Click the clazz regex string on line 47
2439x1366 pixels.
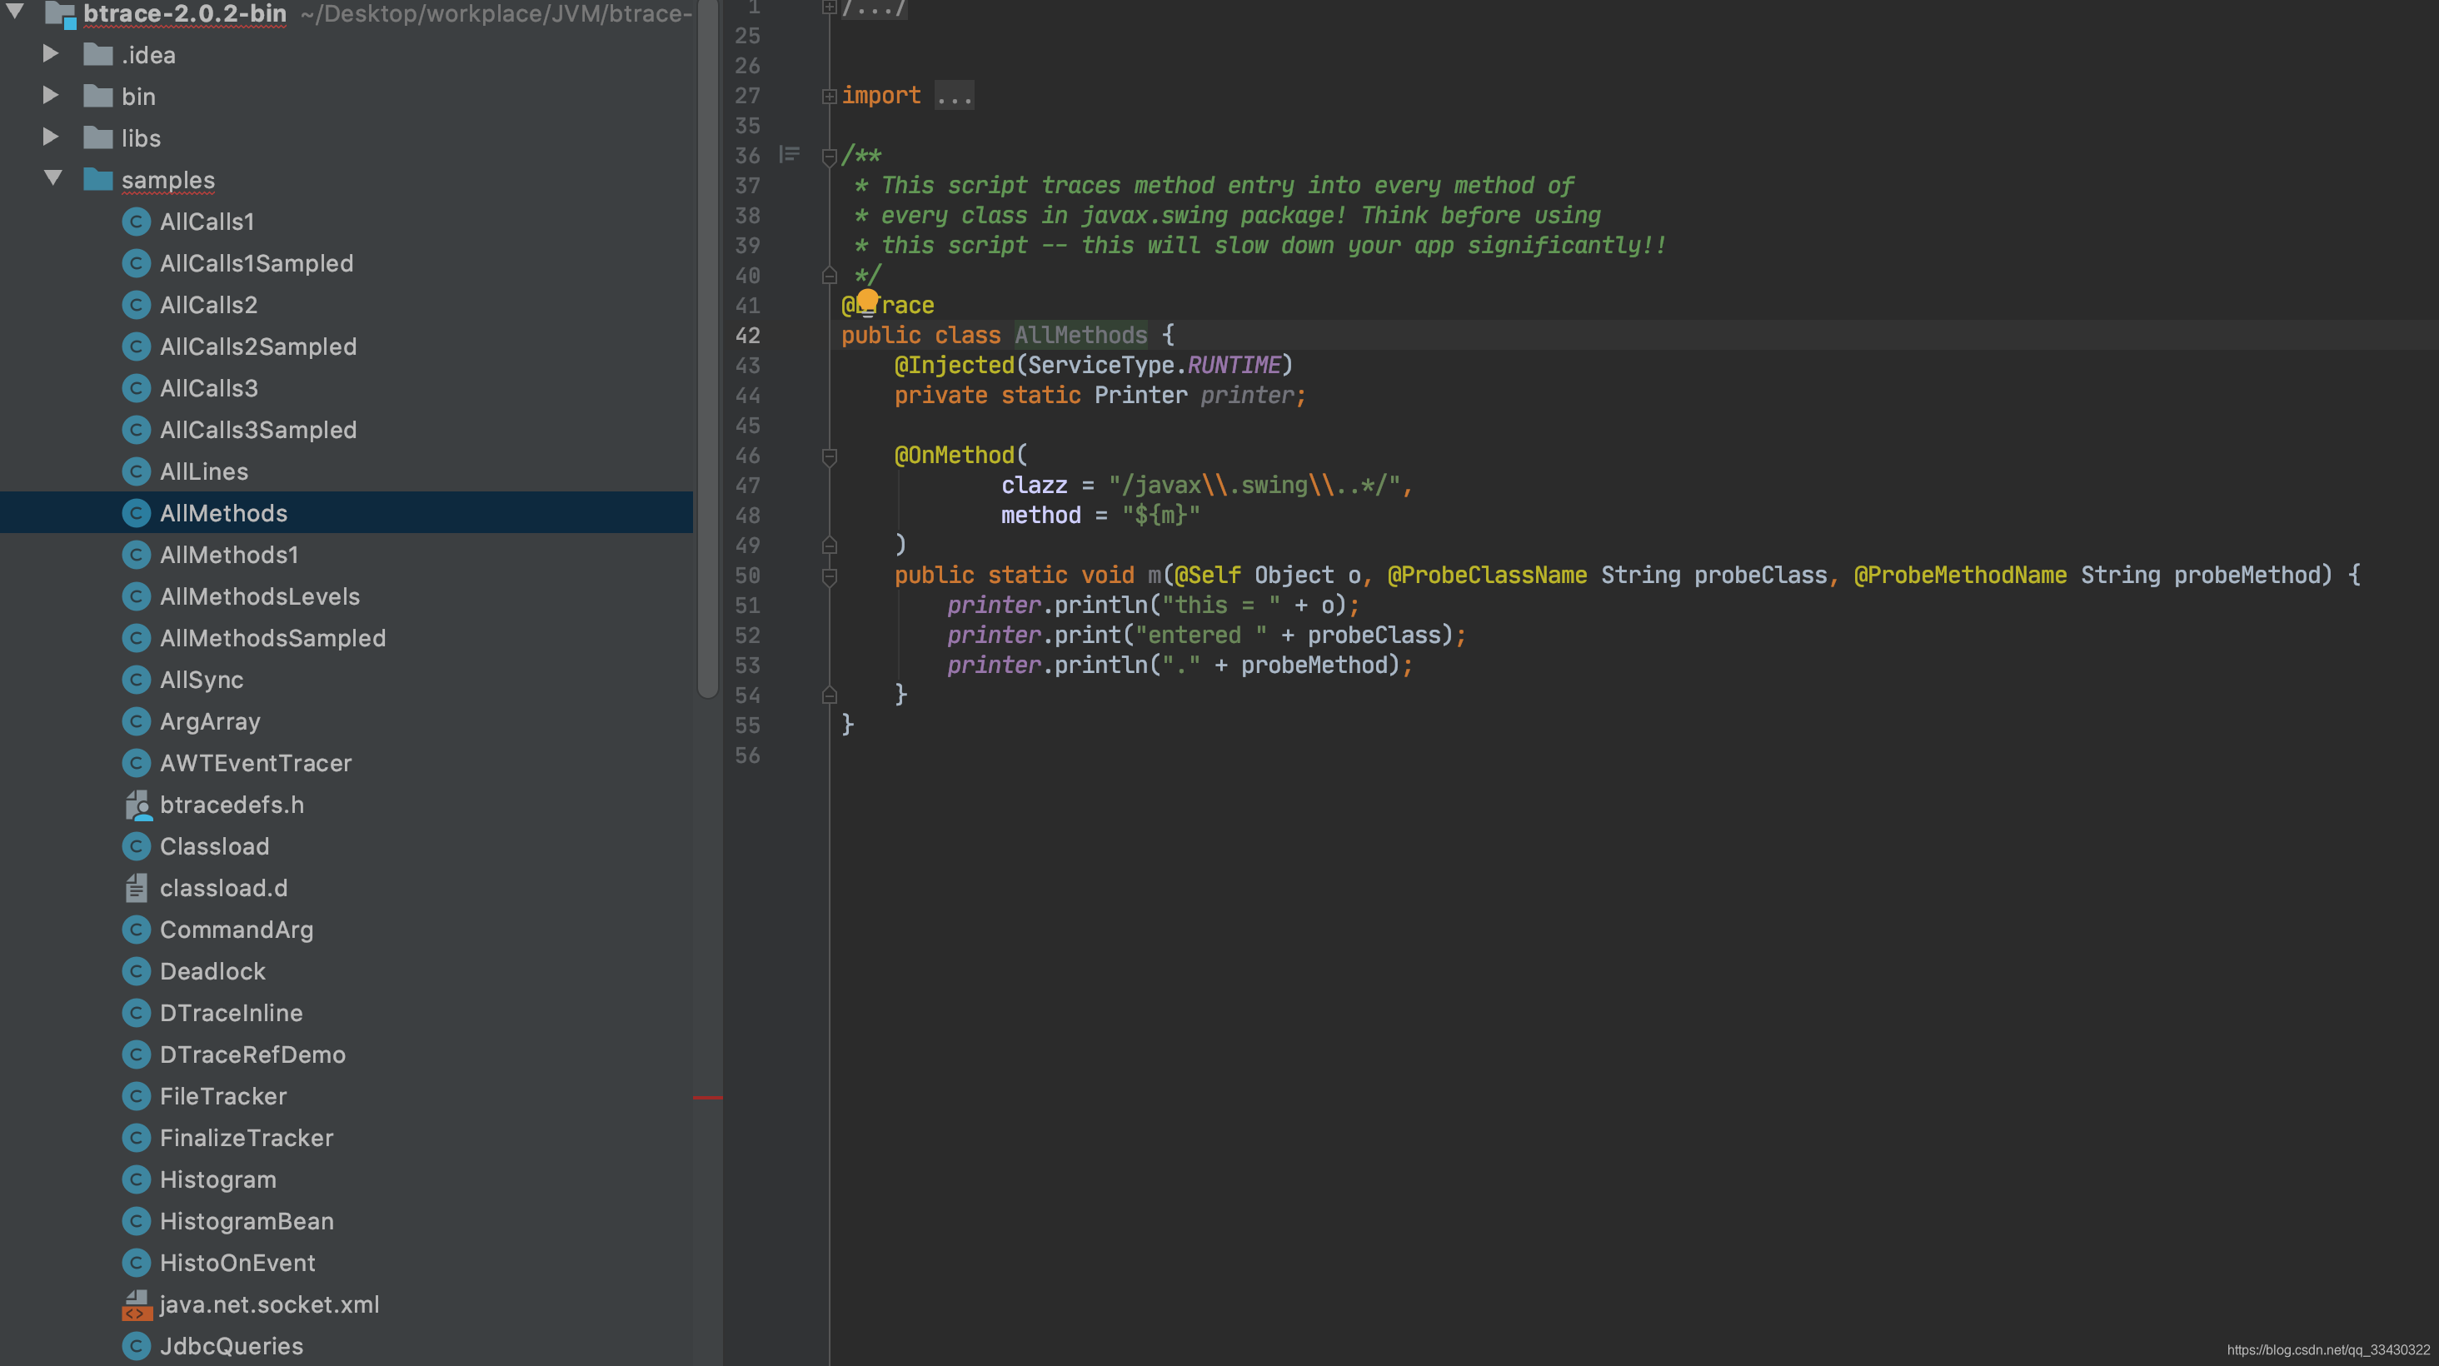point(1254,486)
